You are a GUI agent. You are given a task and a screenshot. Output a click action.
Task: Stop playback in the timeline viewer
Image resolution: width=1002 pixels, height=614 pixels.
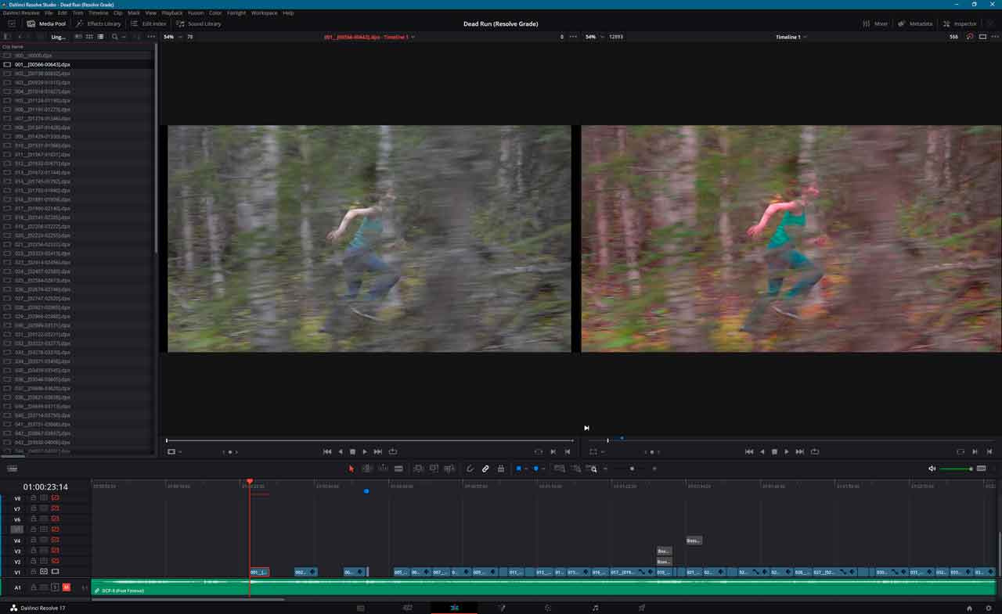tap(774, 451)
